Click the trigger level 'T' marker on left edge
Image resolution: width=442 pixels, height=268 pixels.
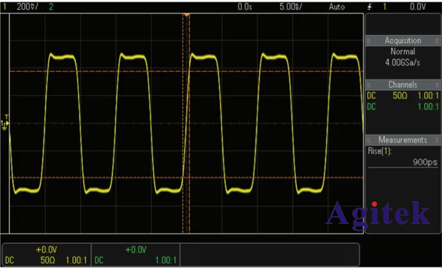[7, 117]
